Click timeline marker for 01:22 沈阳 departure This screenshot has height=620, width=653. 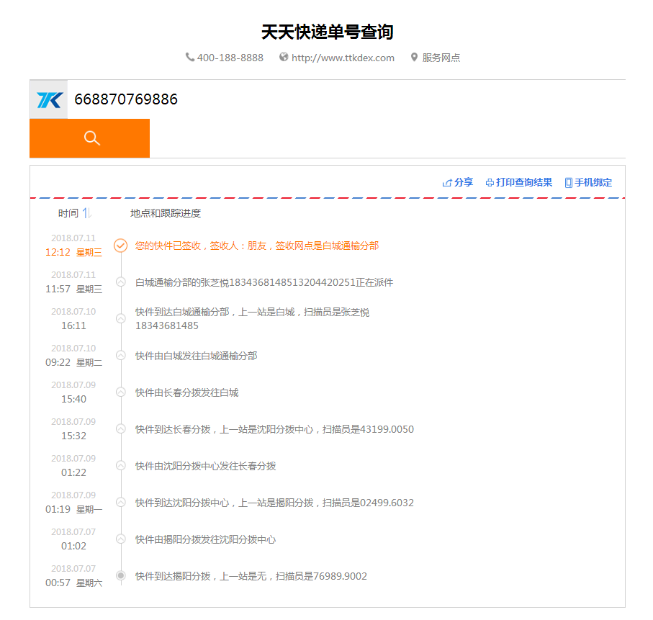tap(121, 465)
